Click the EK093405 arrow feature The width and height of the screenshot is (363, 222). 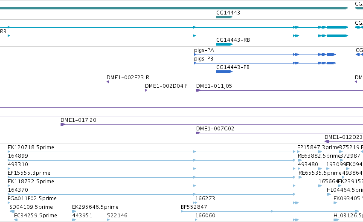click(335, 203)
